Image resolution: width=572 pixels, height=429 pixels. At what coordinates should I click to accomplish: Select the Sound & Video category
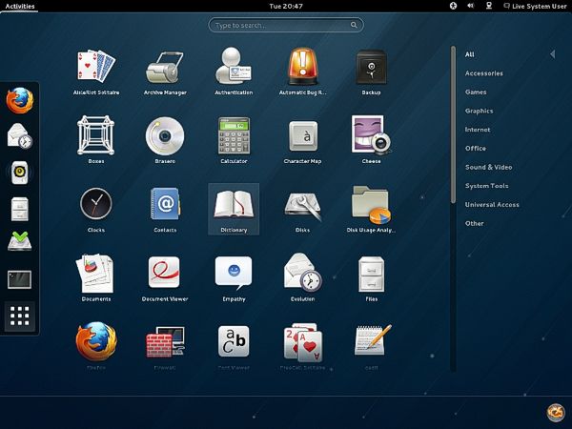click(x=488, y=167)
